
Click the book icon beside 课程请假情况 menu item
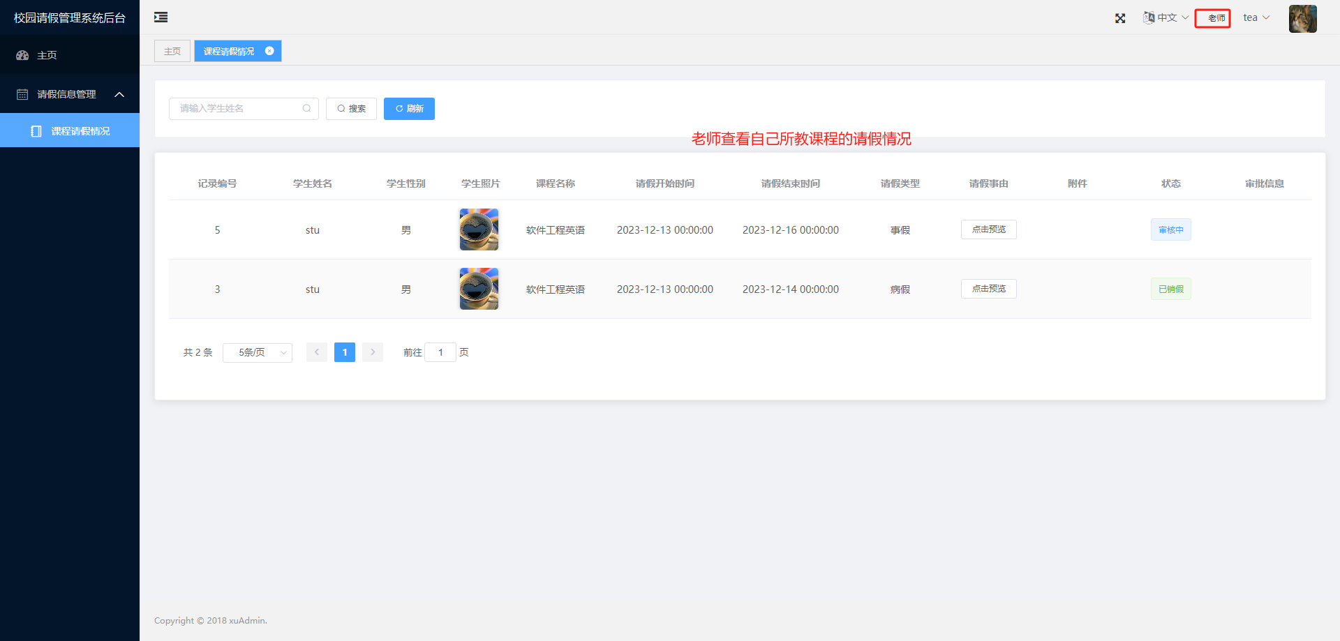(36, 130)
